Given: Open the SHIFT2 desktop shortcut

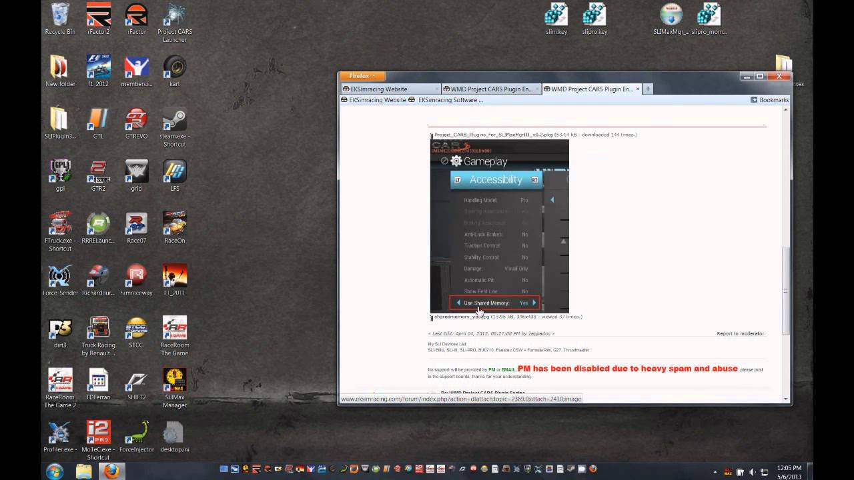Looking at the screenshot, I should [137, 384].
